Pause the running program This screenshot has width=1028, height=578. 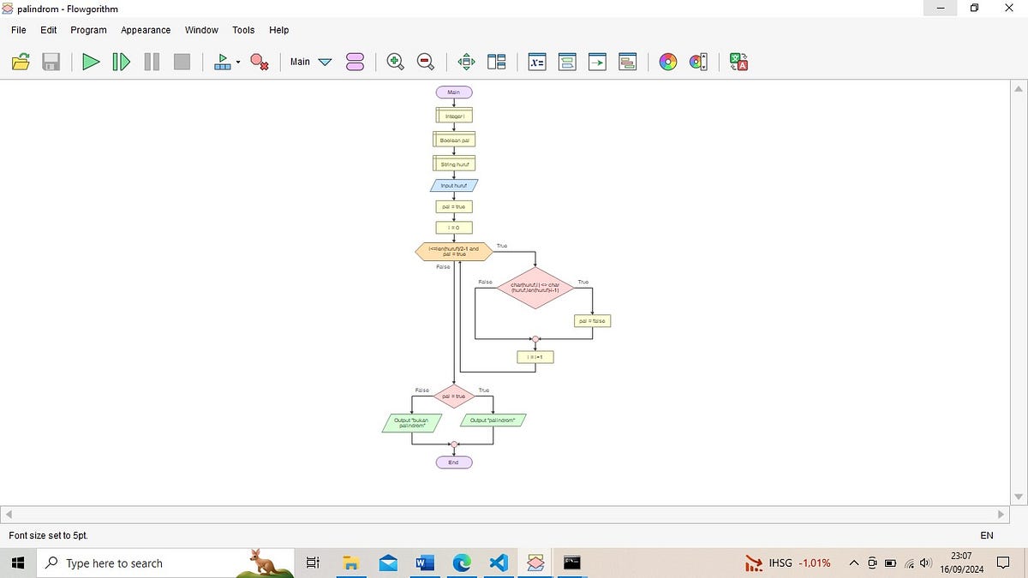[152, 62]
